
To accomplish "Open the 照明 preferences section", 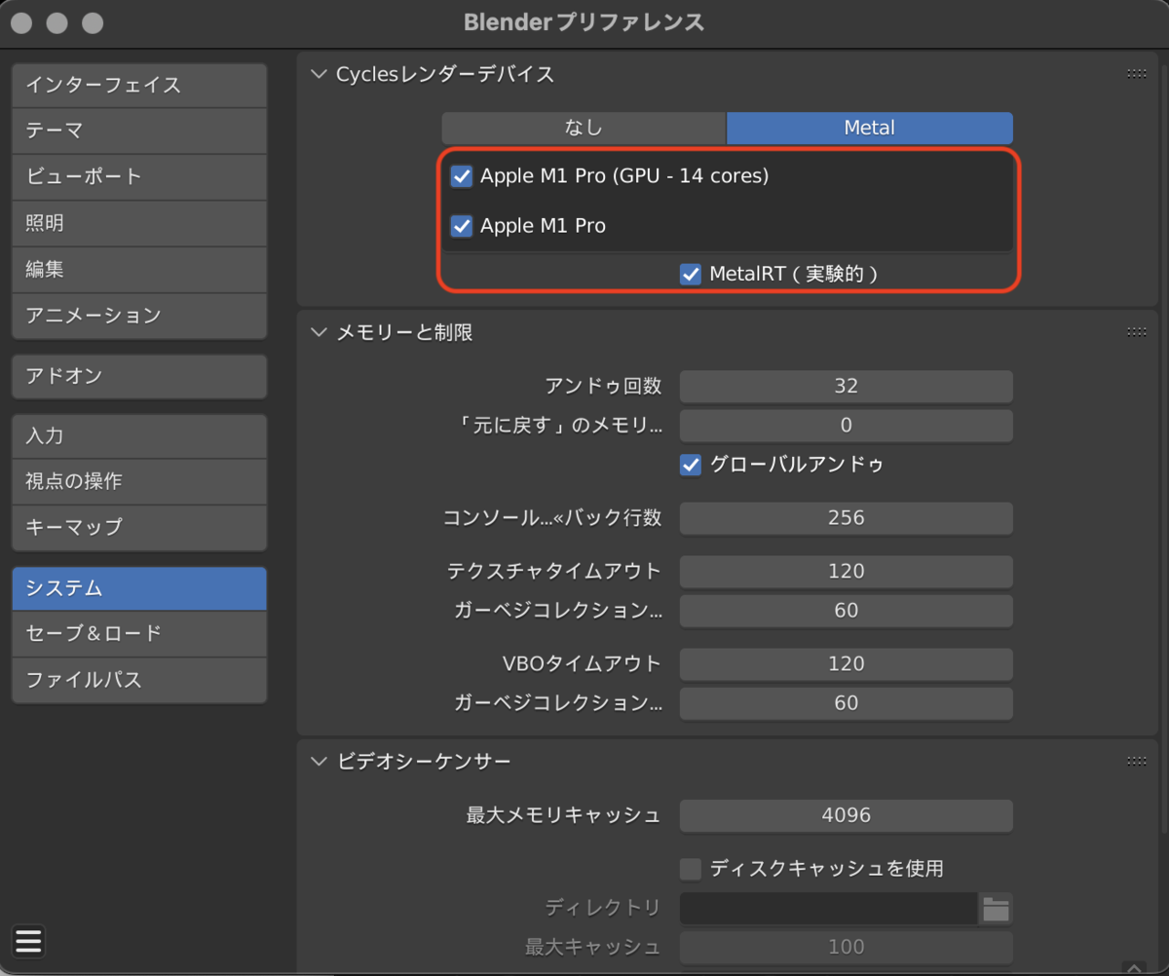I will 139,223.
